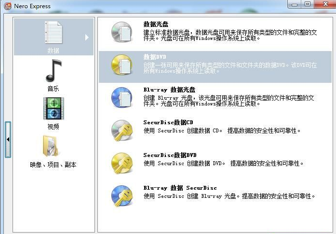Expand the 数据 category arrow
Screen dimensions: 336x234
point(87,37)
